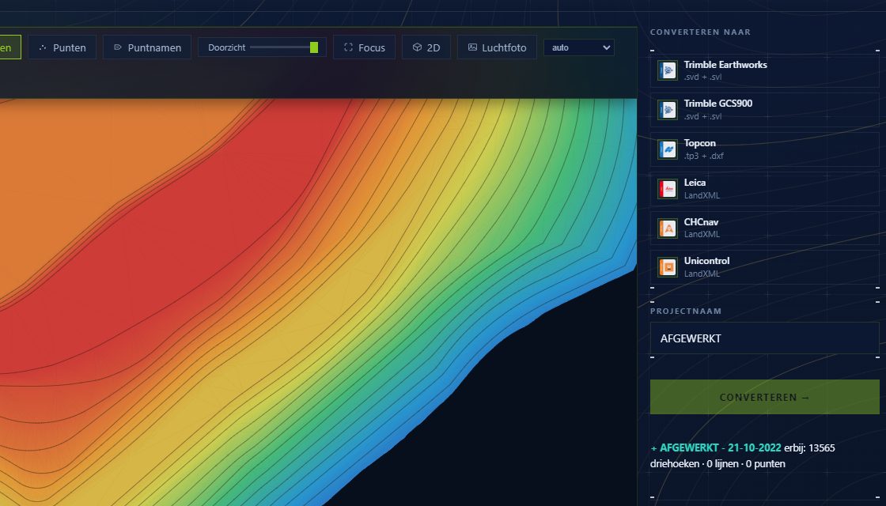The image size is (886, 506).
Task: Click the brackets icon in Focus button
Action: [349, 47]
